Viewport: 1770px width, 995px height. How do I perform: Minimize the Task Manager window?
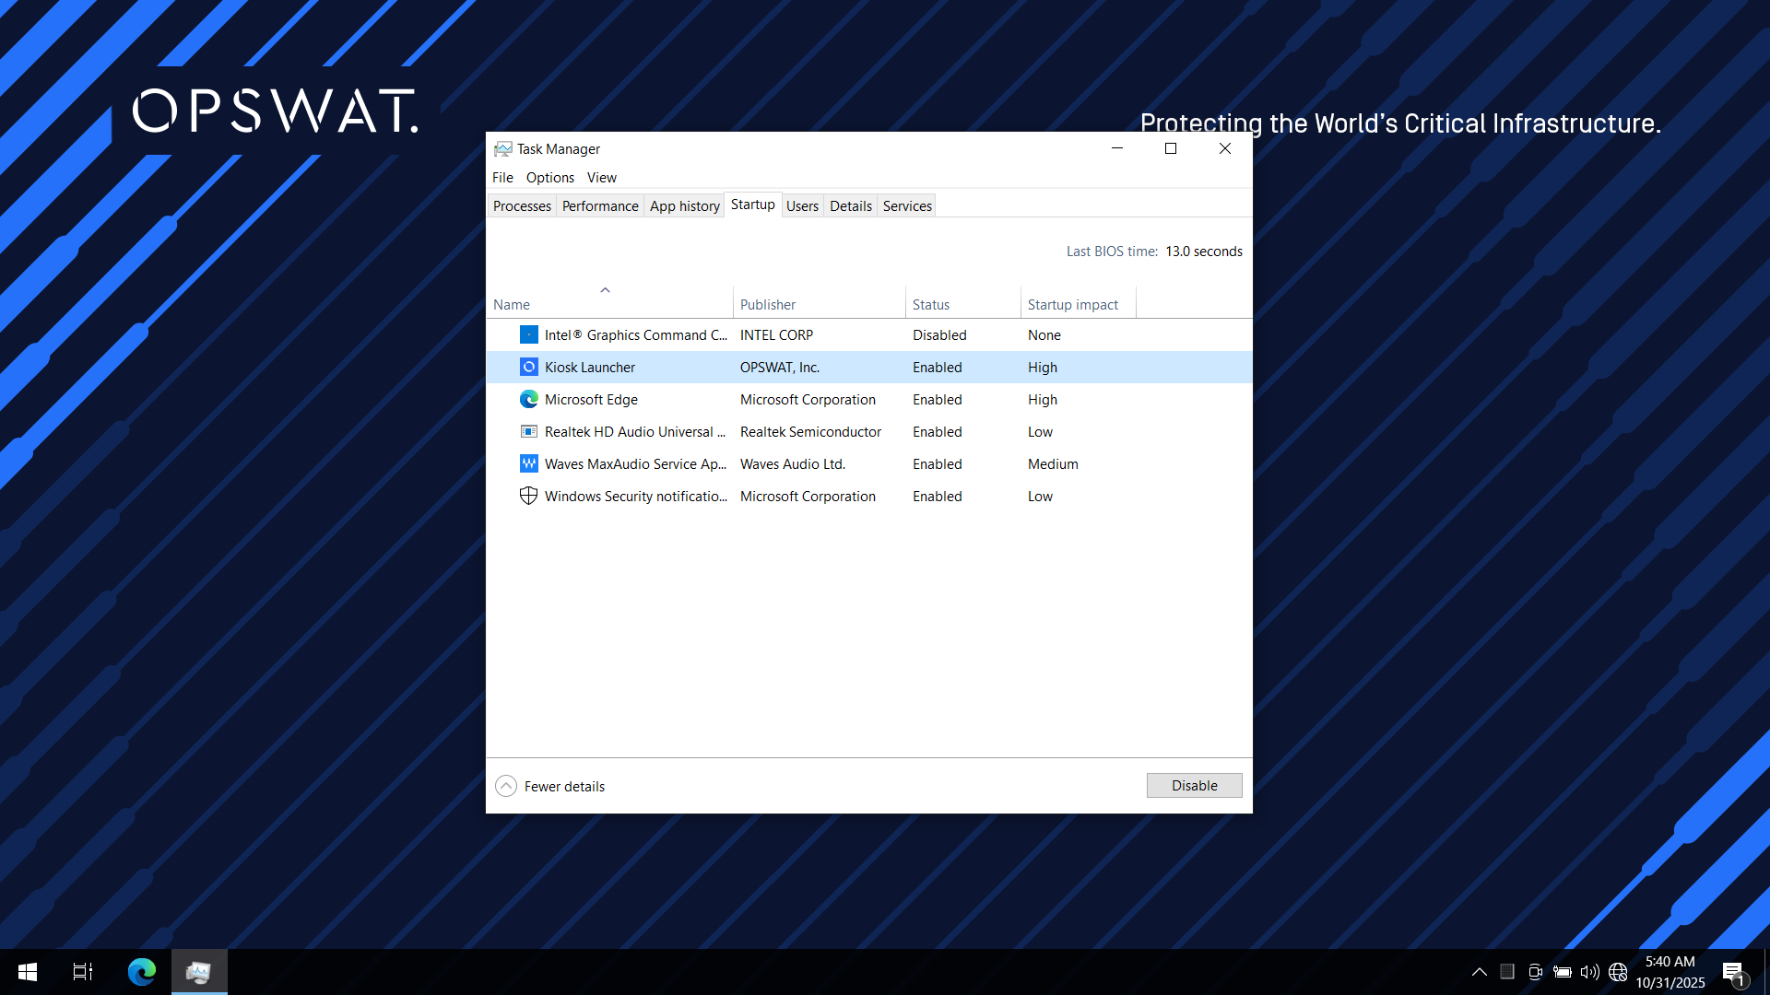(x=1117, y=148)
